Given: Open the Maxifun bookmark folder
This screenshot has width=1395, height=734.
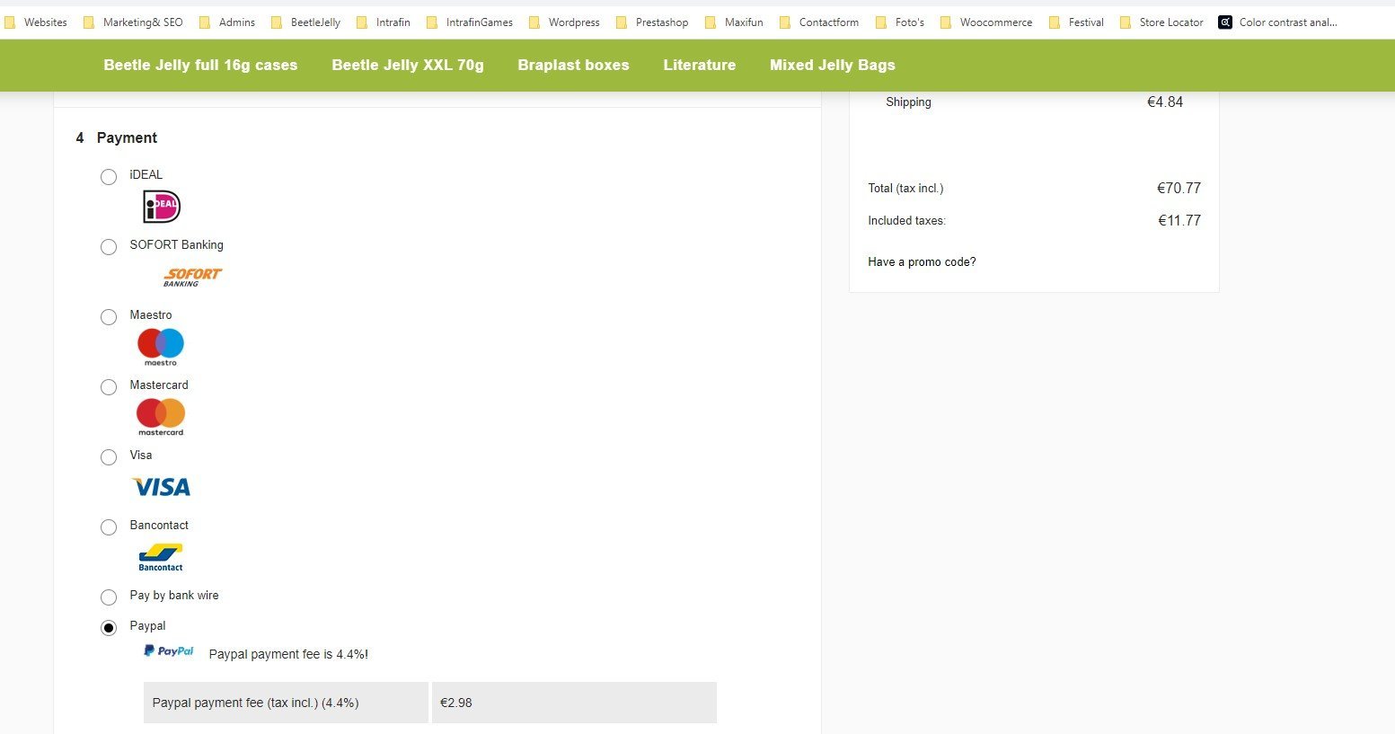Looking at the screenshot, I should tap(734, 22).
